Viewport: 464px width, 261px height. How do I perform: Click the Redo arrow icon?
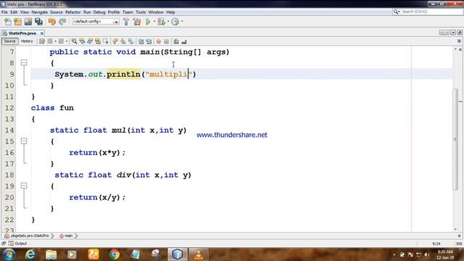(x=62, y=22)
